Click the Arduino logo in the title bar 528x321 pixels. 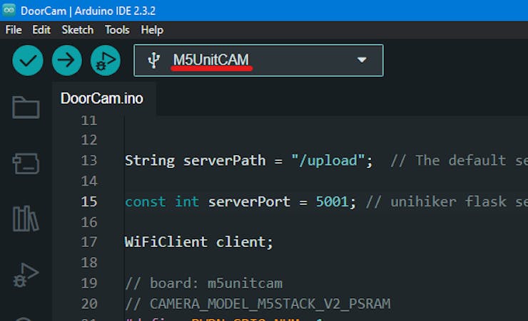pos(9,10)
